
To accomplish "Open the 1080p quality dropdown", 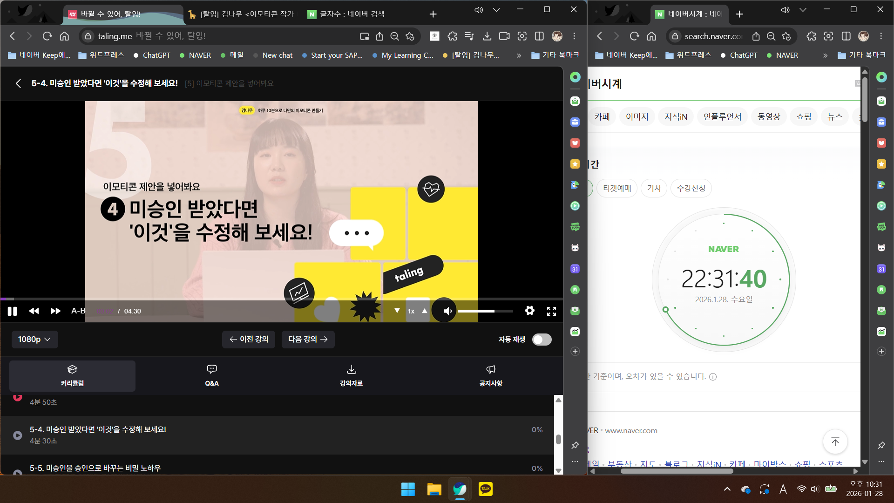I will [x=34, y=340].
